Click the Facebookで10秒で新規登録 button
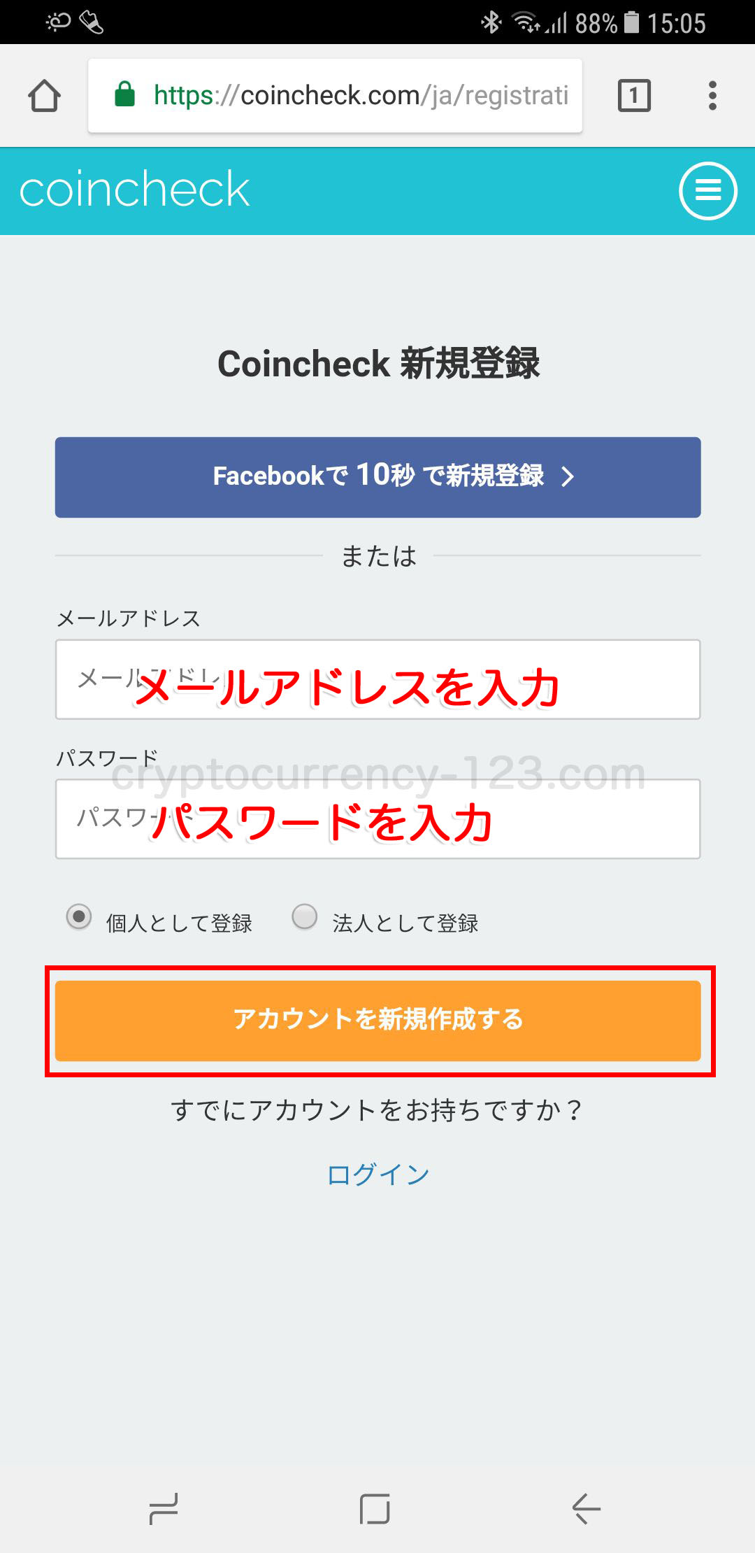The width and height of the screenshot is (755, 1553). click(x=378, y=477)
